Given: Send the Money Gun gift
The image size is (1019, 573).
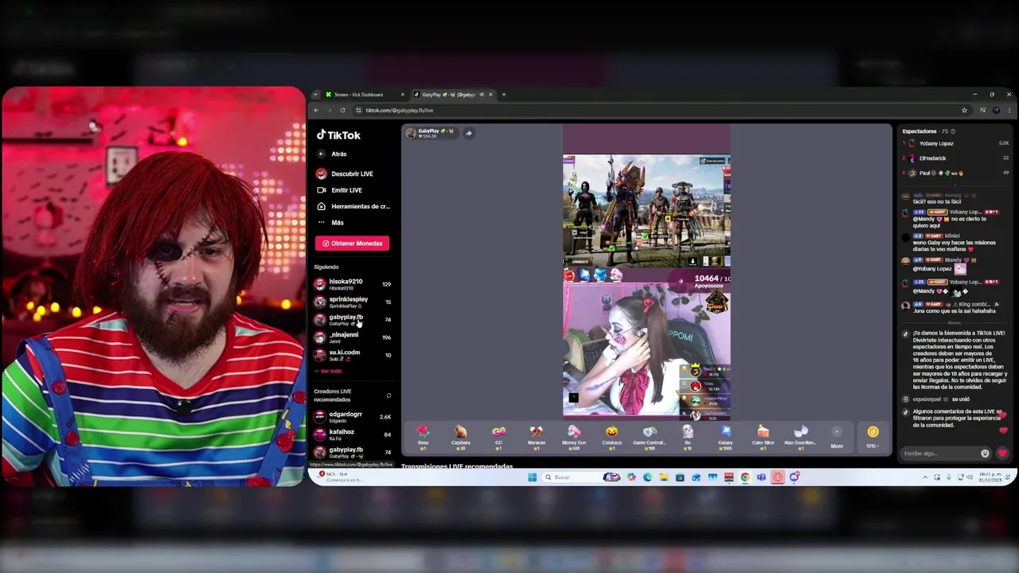Looking at the screenshot, I should coord(574,436).
